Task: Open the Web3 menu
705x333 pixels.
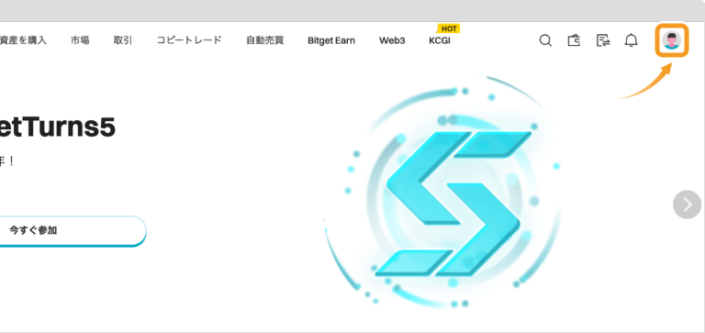Action: click(392, 41)
